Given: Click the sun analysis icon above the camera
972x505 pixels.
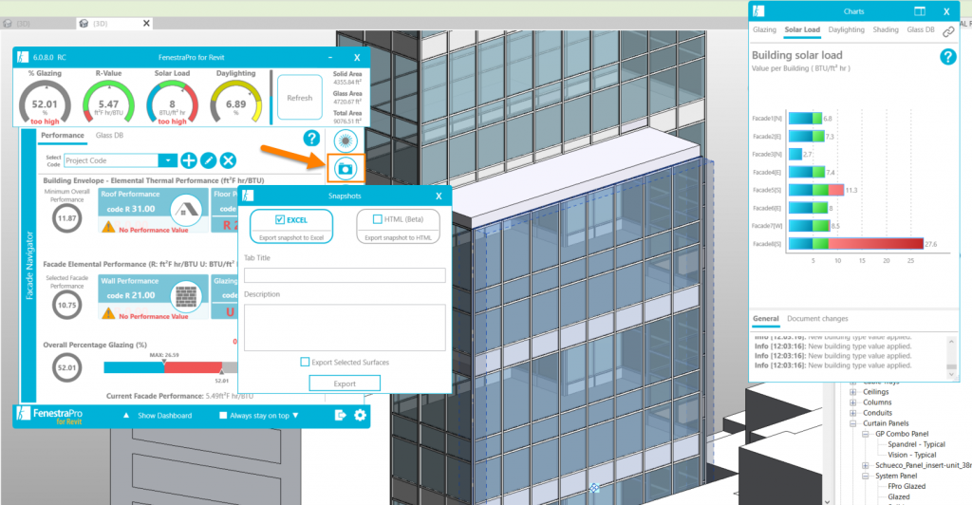Looking at the screenshot, I should (346, 141).
